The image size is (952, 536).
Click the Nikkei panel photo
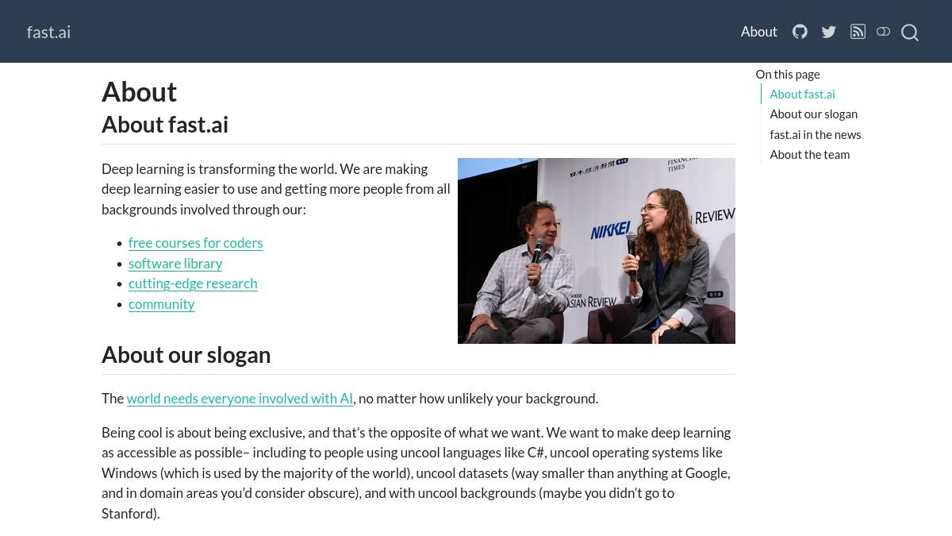coord(597,251)
